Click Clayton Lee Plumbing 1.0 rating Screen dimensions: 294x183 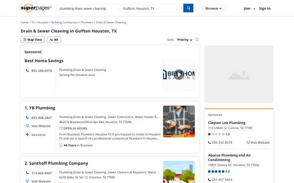point(219,134)
